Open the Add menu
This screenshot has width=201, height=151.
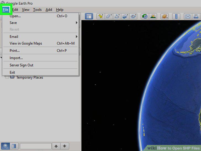(49, 10)
